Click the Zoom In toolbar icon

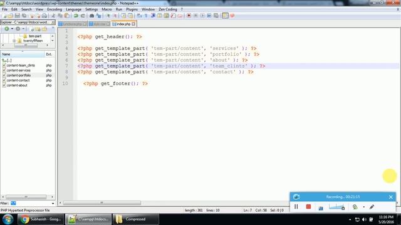point(108,16)
